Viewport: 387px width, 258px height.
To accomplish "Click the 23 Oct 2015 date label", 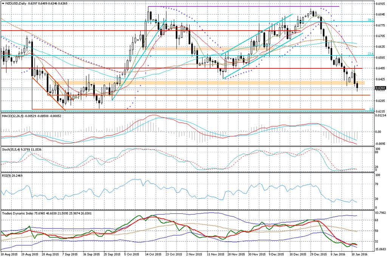I will click(x=173, y=254).
